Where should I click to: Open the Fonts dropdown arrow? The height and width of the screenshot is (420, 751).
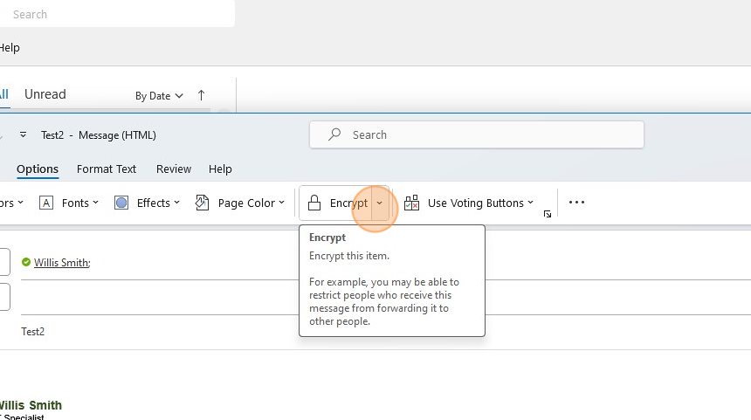tap(96, 203)
